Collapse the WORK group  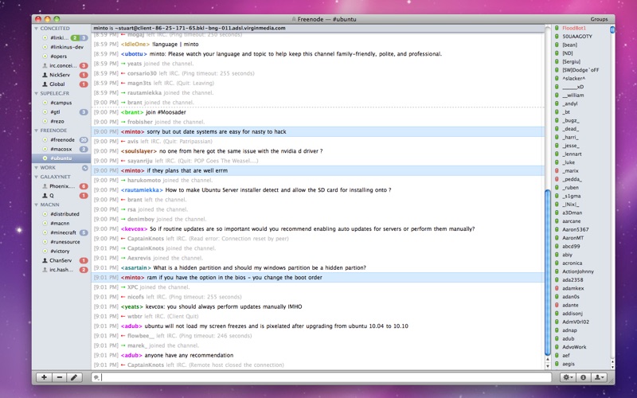click(36, 168)
